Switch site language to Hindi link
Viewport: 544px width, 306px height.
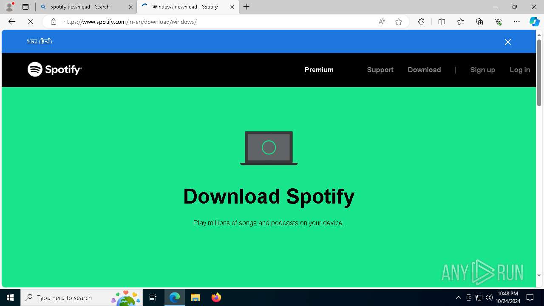[x=39, y=41]
